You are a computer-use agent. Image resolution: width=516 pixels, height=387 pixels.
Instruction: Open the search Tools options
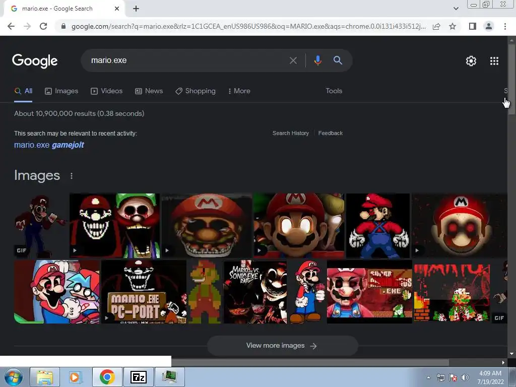[334, 91]
